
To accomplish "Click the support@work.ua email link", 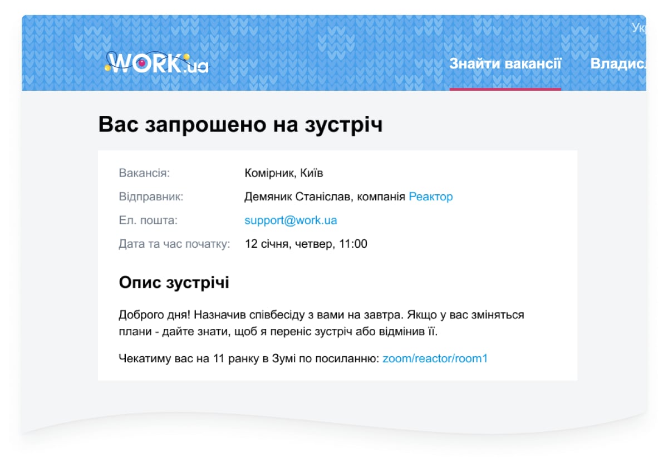I will [291, 220].
